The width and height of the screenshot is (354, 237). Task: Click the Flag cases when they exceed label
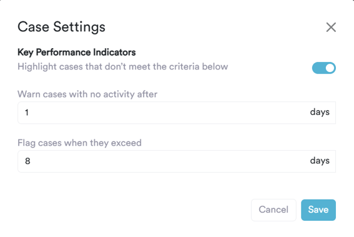(79, 143)
